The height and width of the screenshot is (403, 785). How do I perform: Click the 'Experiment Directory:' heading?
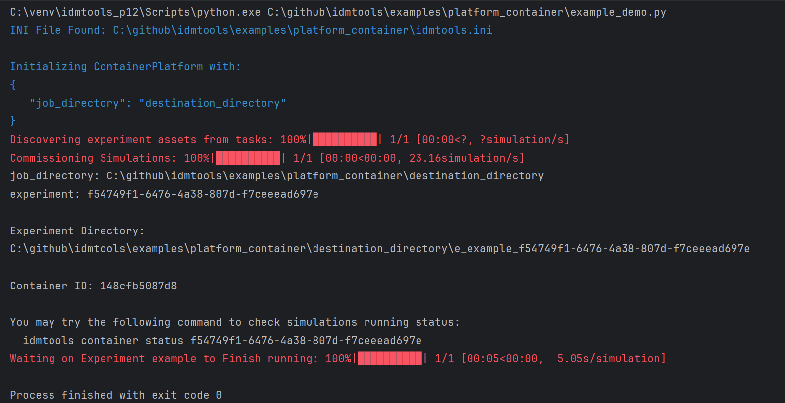[77, 231]
